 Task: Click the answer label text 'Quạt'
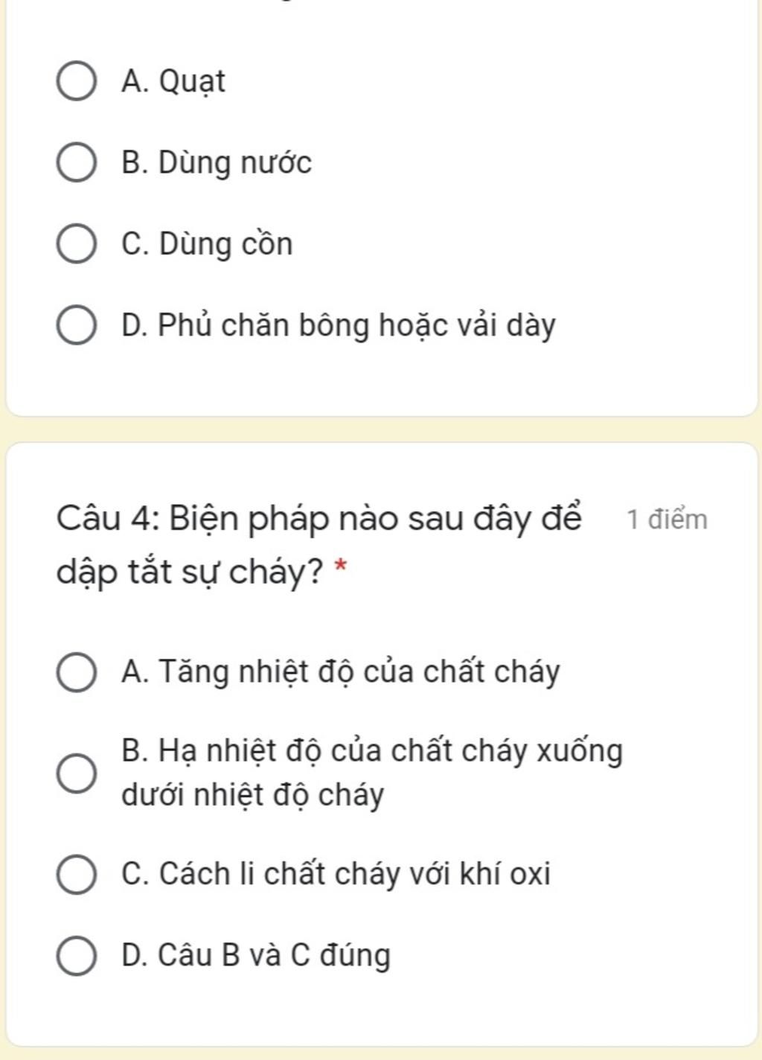(192, 82)
